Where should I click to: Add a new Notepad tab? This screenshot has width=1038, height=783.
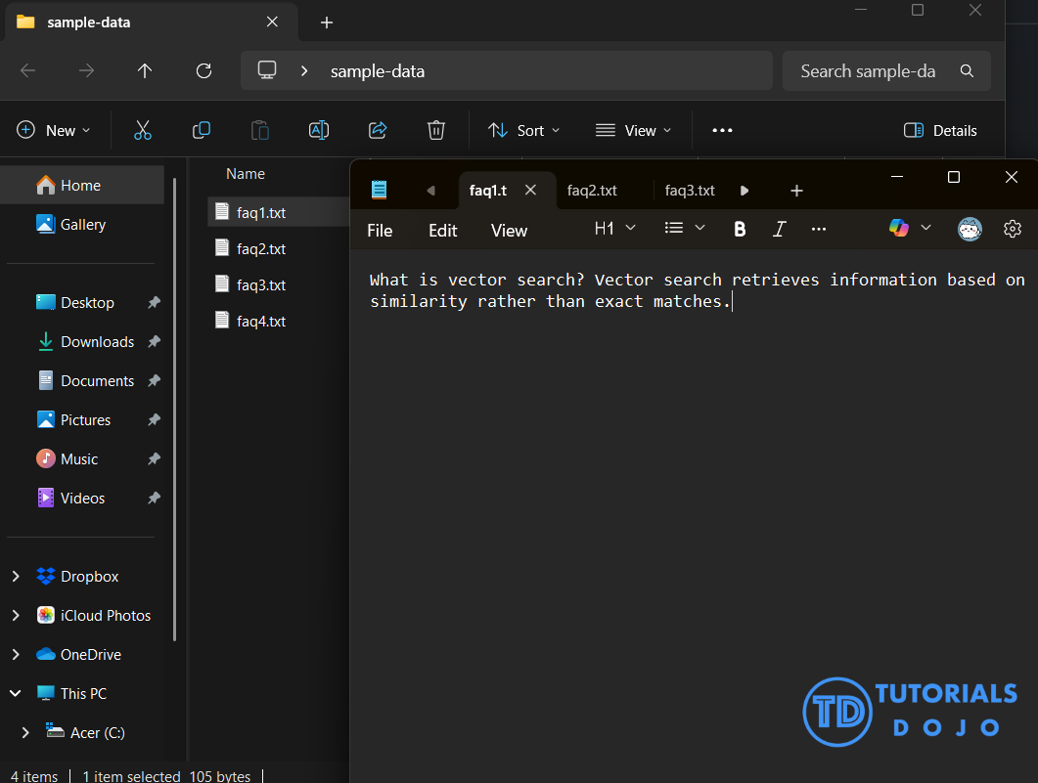point(796,191)
